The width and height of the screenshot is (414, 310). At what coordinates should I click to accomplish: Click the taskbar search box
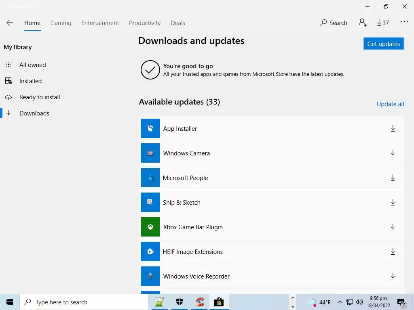pos(84,302)
